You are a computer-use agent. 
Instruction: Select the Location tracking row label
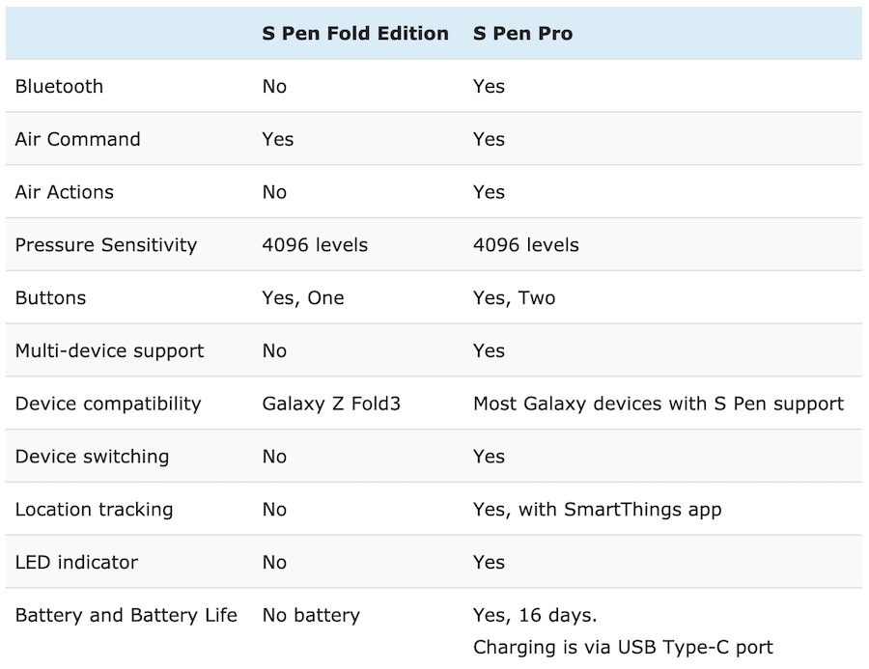coord(94,510)
